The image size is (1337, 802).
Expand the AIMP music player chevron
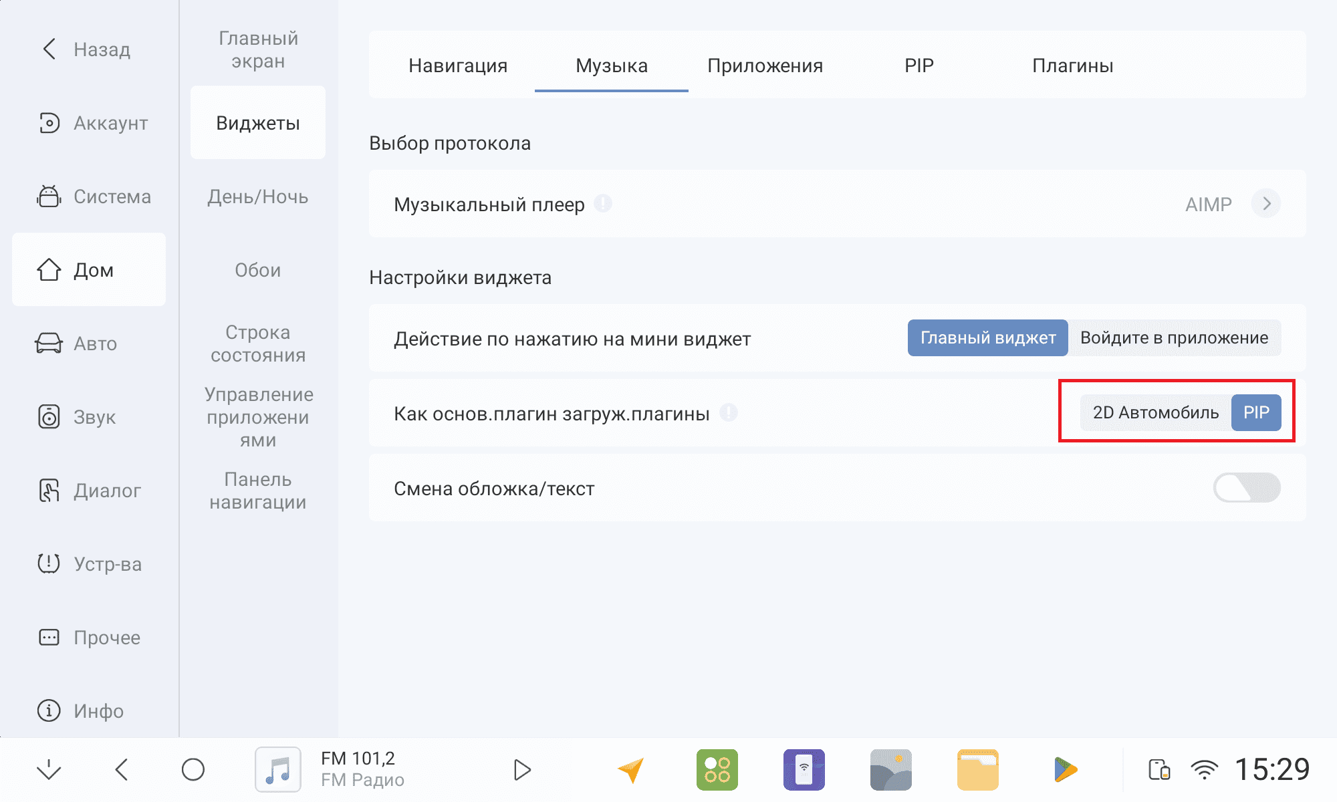point(1265,204)
